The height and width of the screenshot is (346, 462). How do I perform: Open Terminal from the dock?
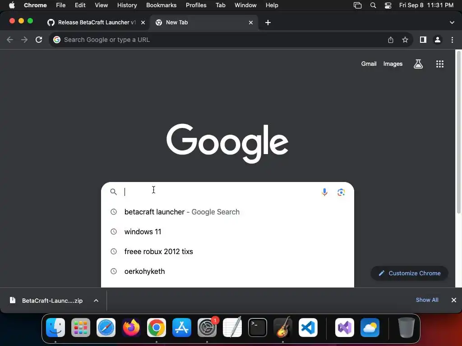pos(258,328)
